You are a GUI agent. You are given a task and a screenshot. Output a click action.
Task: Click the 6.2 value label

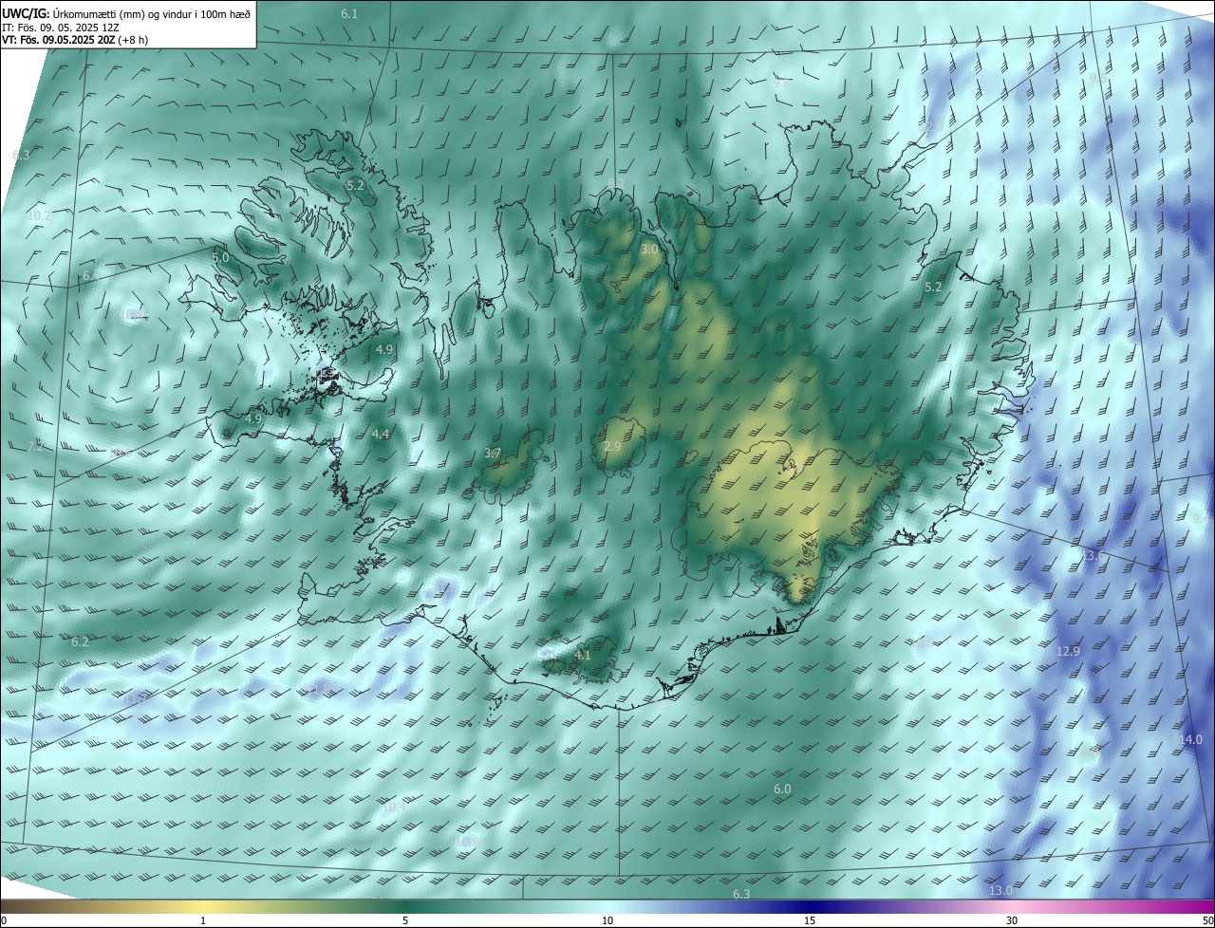point(80,641)
